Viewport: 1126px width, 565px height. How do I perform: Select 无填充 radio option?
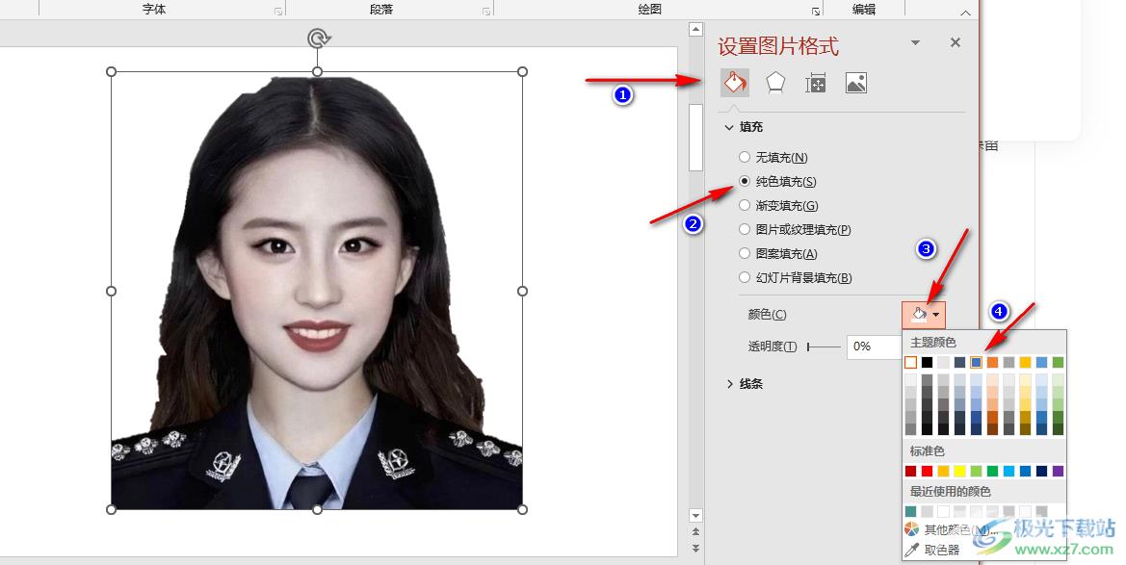(x=745, y=157)
